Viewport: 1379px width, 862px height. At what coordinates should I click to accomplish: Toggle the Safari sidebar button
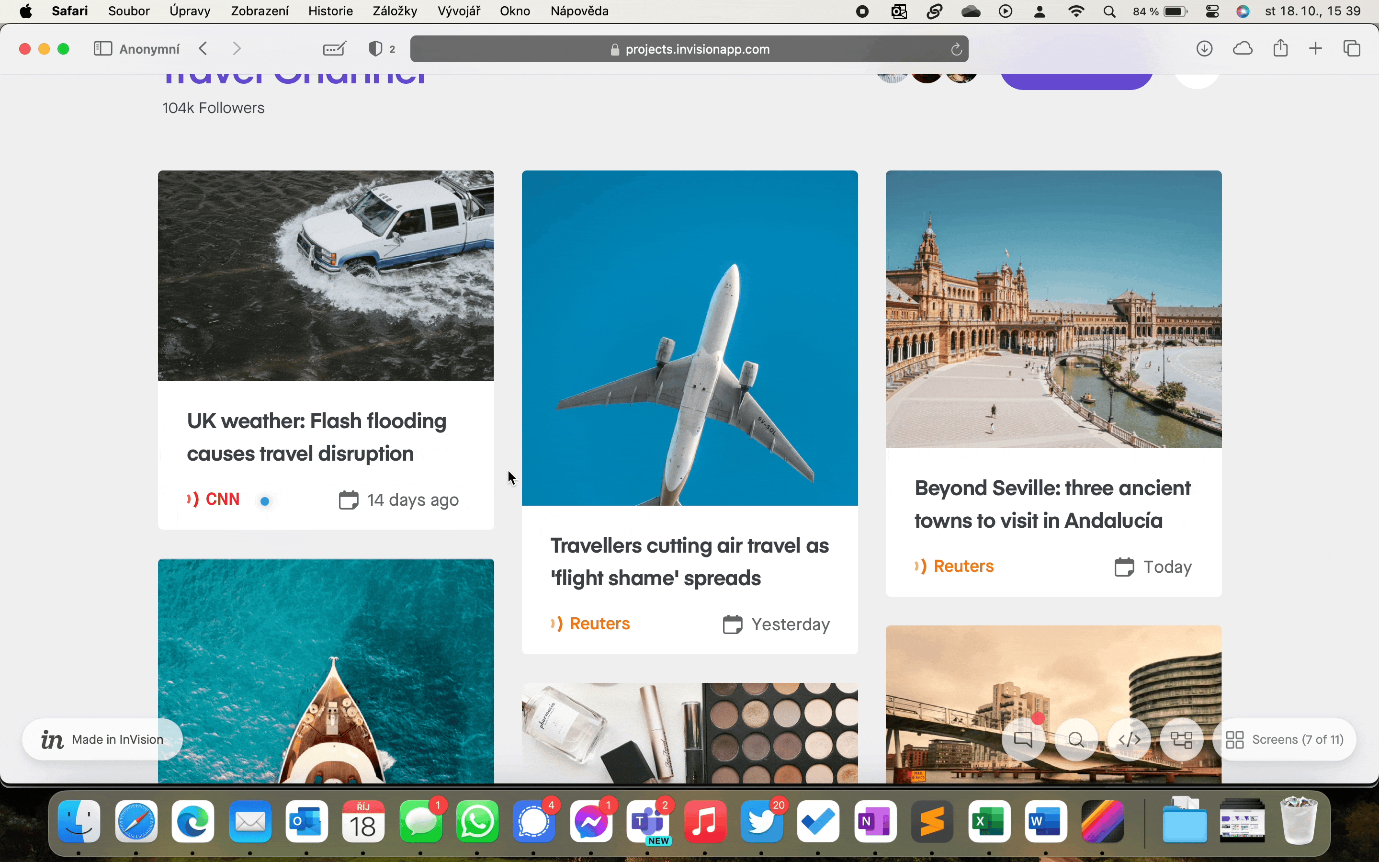(x=102, y=49)
